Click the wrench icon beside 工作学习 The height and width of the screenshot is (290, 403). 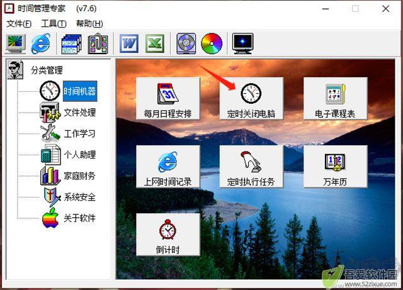click(x=50, y=133)
